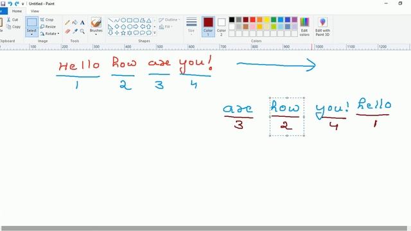411x231 pixels.
Task: Choose the Polygon shape
Action: tap(143, 20)
